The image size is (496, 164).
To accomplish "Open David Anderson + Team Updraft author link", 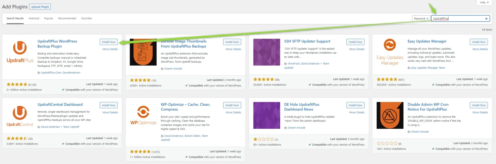I will tap(60, 127).
